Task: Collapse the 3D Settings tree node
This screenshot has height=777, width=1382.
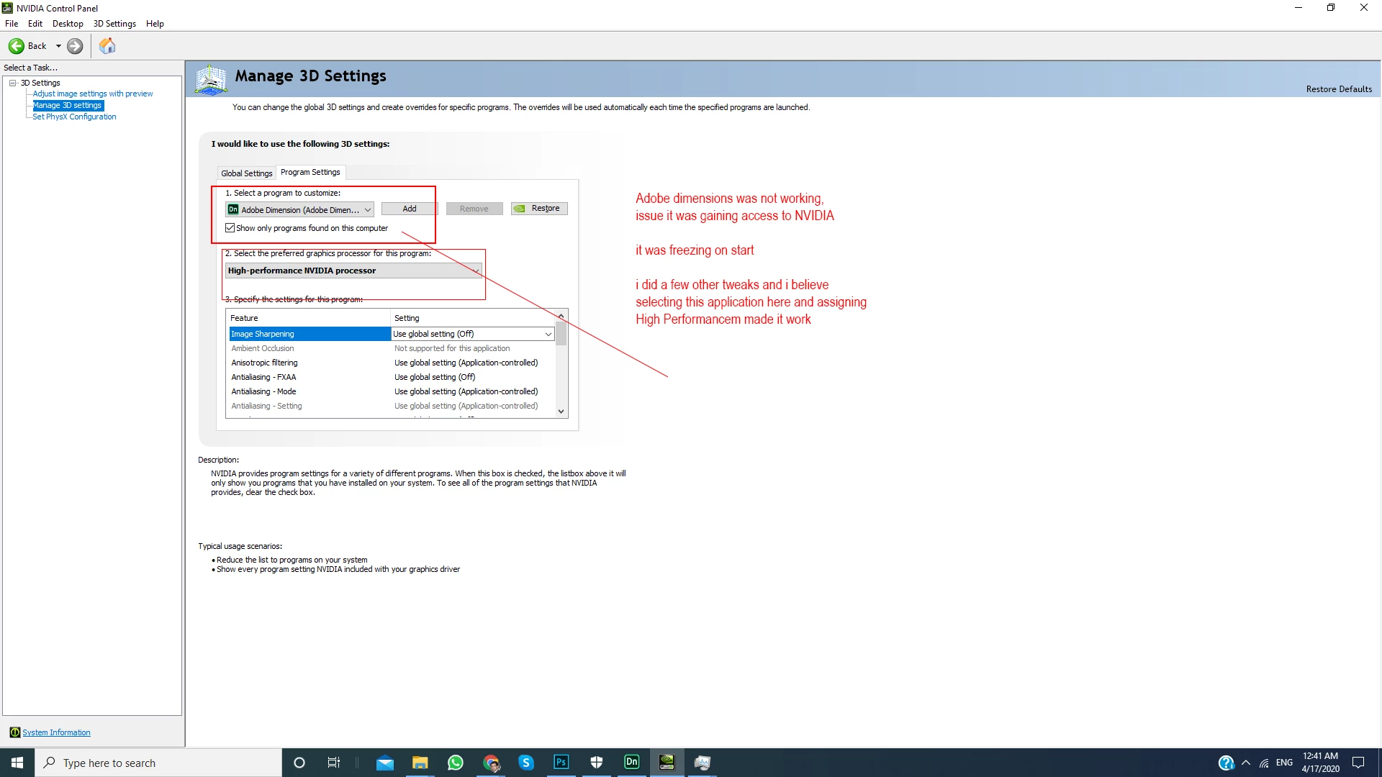Action: [x=13, y=83]
